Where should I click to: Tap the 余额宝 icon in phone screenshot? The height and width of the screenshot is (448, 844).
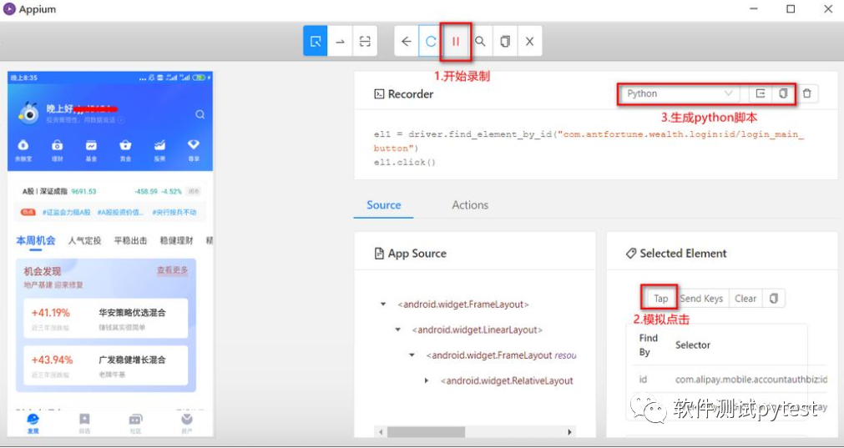[23, 150]
